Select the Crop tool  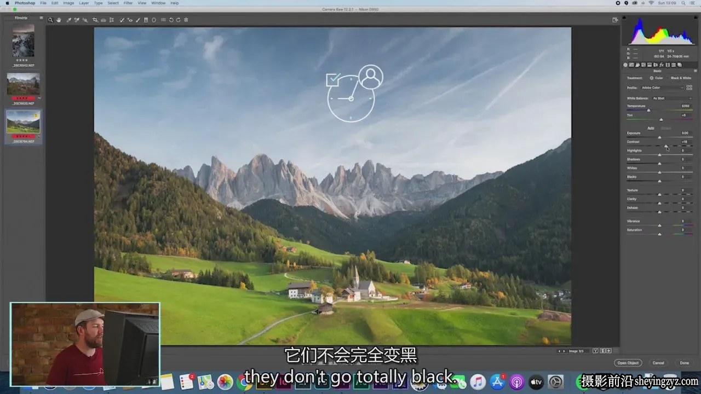coord(95,20)
